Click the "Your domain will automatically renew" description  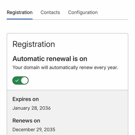click(65, 67)
